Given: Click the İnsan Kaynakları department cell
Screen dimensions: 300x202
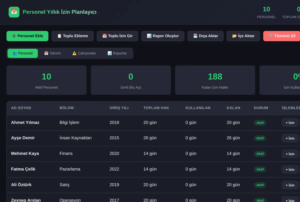Looking at the screenshot, I should click(x=76, y=138).
